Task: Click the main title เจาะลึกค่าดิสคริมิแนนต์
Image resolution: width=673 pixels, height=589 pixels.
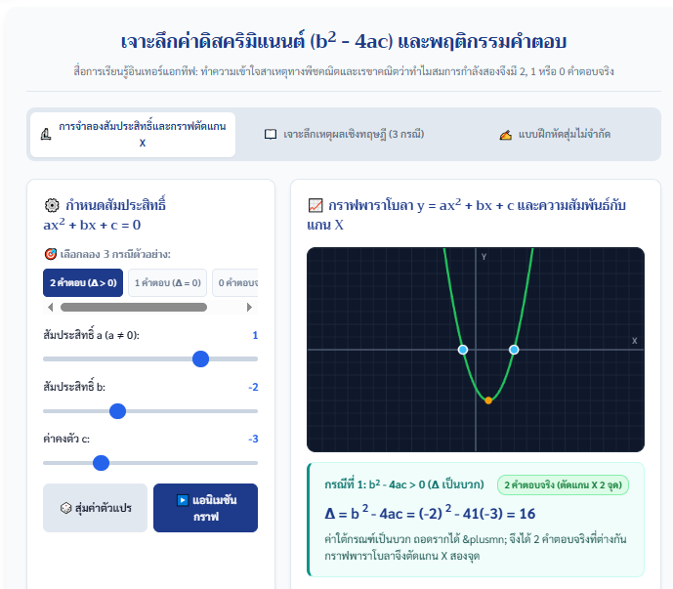Action: tap(344, 42)
